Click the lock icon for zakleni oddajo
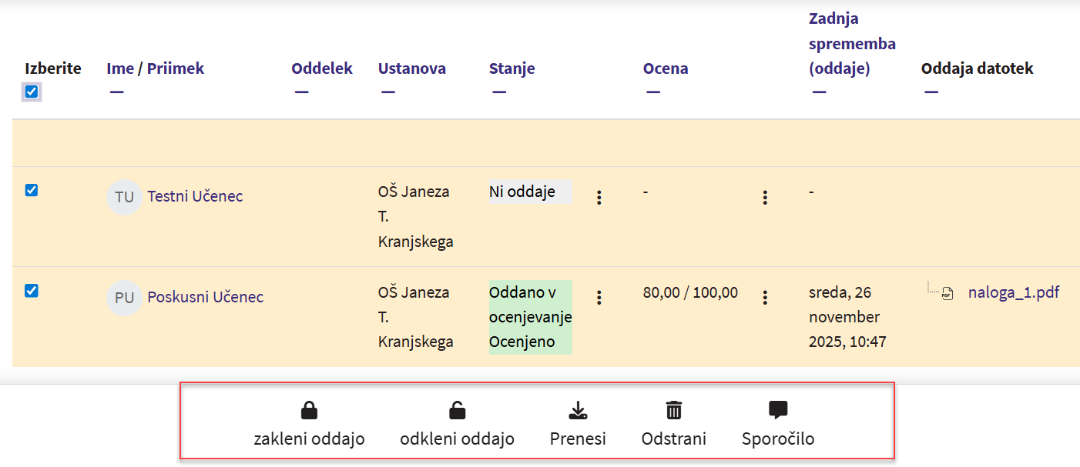Screen dimensions: 1080x467 click(x=309, y=411)
